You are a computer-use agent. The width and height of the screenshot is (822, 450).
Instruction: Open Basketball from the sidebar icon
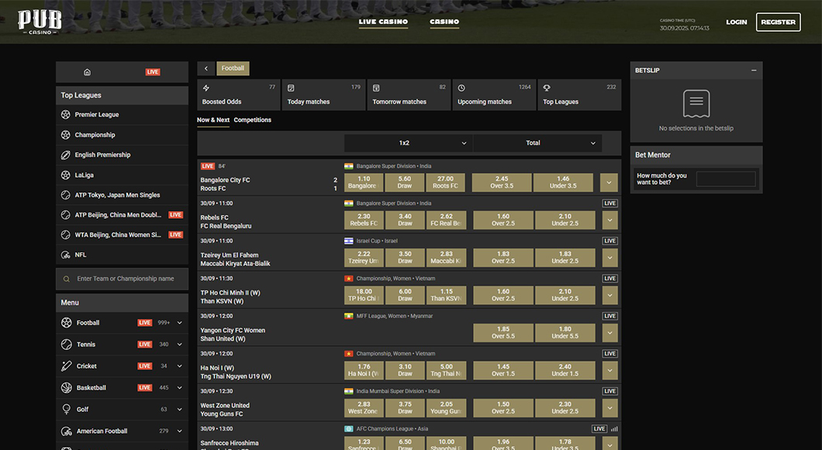[x=66, y=387]
